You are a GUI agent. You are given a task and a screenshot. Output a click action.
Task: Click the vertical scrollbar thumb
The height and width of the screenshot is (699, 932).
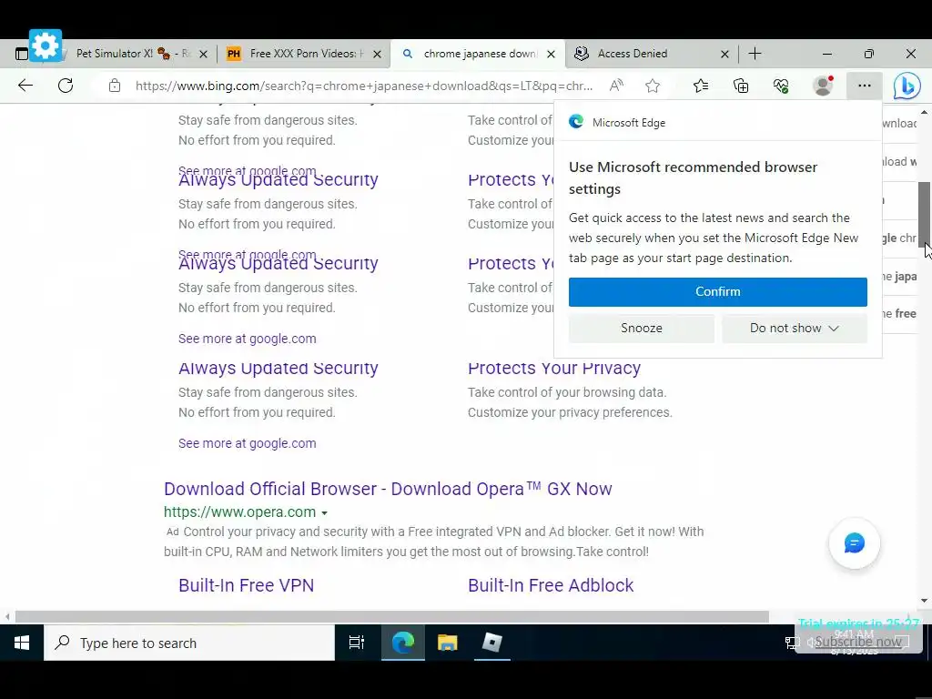(x=925, y=215)
